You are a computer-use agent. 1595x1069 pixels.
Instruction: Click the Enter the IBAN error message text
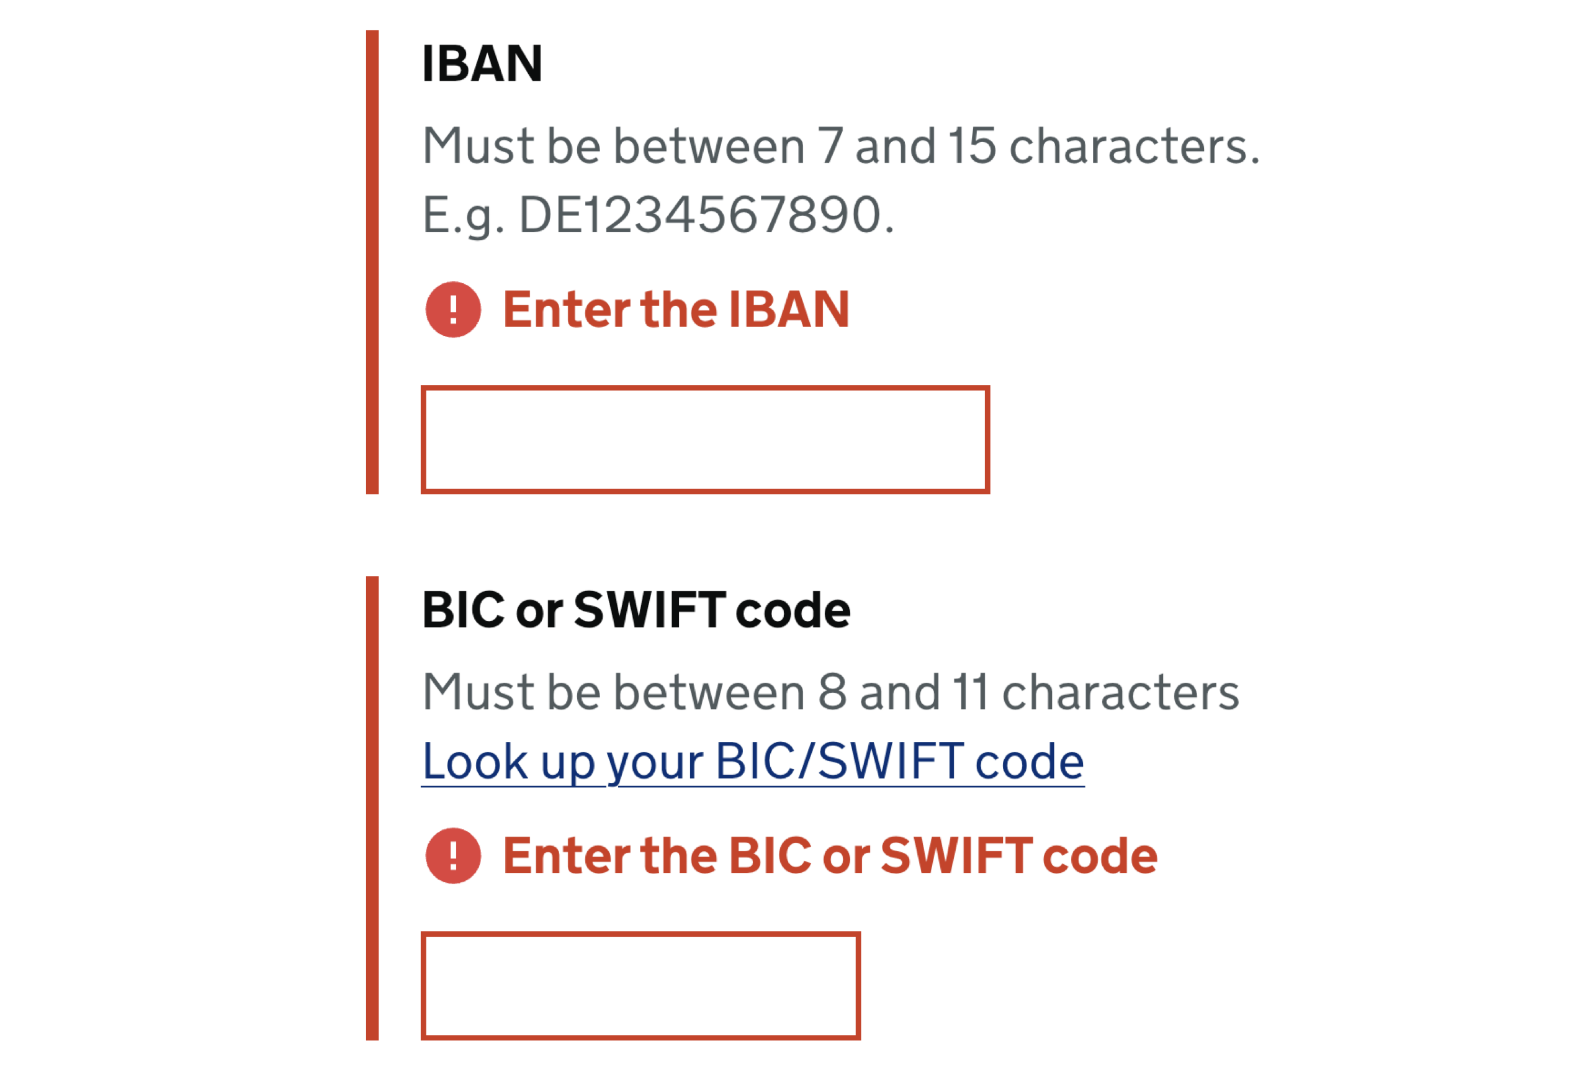tap(678, 310)
